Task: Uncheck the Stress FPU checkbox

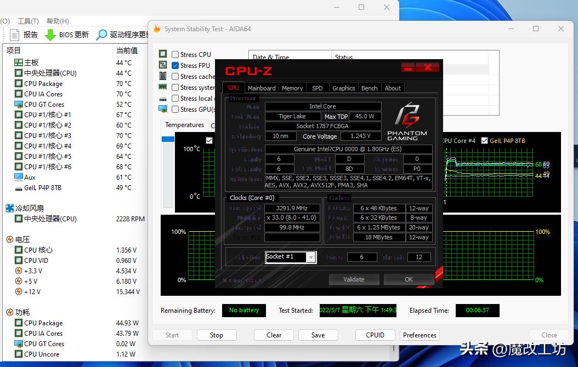Action: click(x=175, y=66)
